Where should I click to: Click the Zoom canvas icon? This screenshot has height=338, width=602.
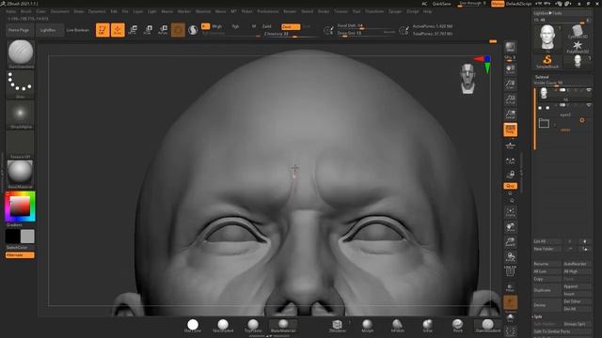(x=510, y=84)
